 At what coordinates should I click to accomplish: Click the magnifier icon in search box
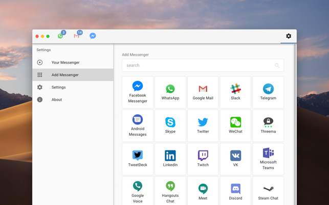coord(277,65)
